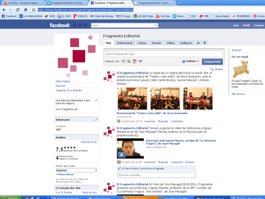
Task: Open first presentation photo thumbnail
Action: coord(132,98)
